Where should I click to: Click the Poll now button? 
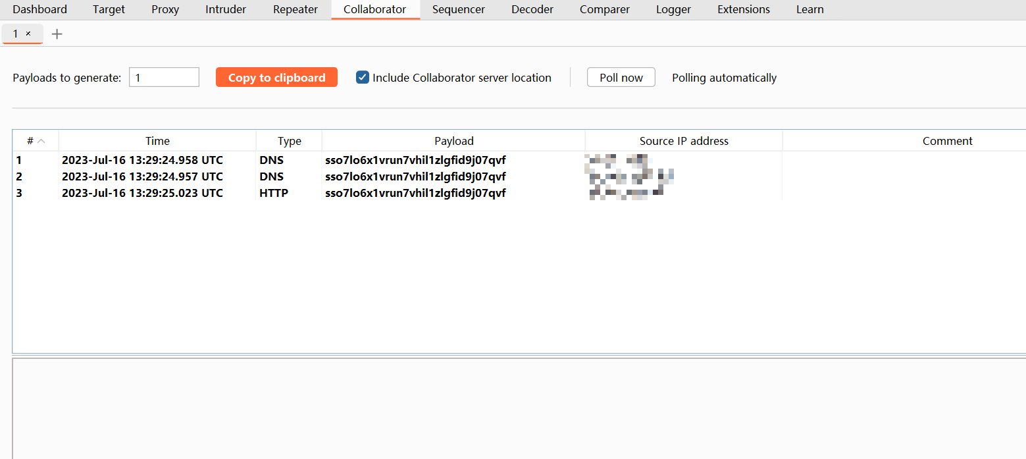coord(621,77)
